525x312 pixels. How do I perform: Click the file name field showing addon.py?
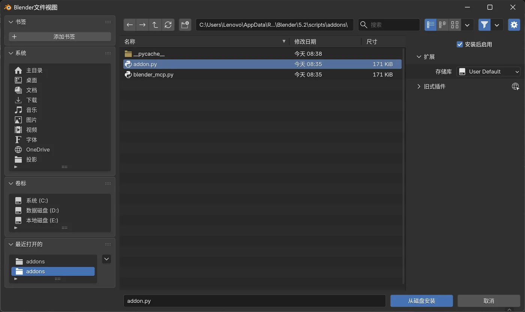pos(255,301)
